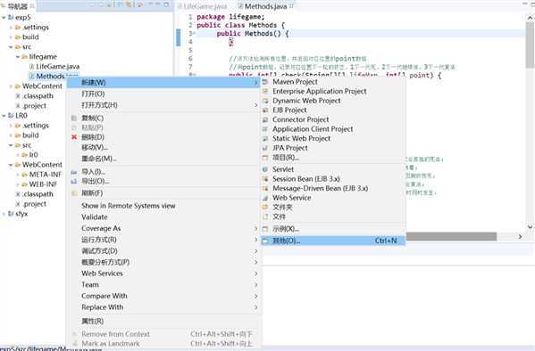Click the Enterprise Application Project icon

(x=265, y=91)
